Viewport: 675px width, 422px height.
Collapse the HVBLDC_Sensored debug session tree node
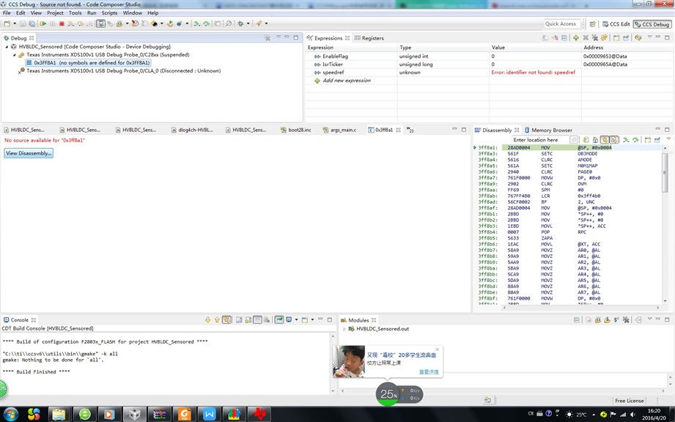[7, 46]
